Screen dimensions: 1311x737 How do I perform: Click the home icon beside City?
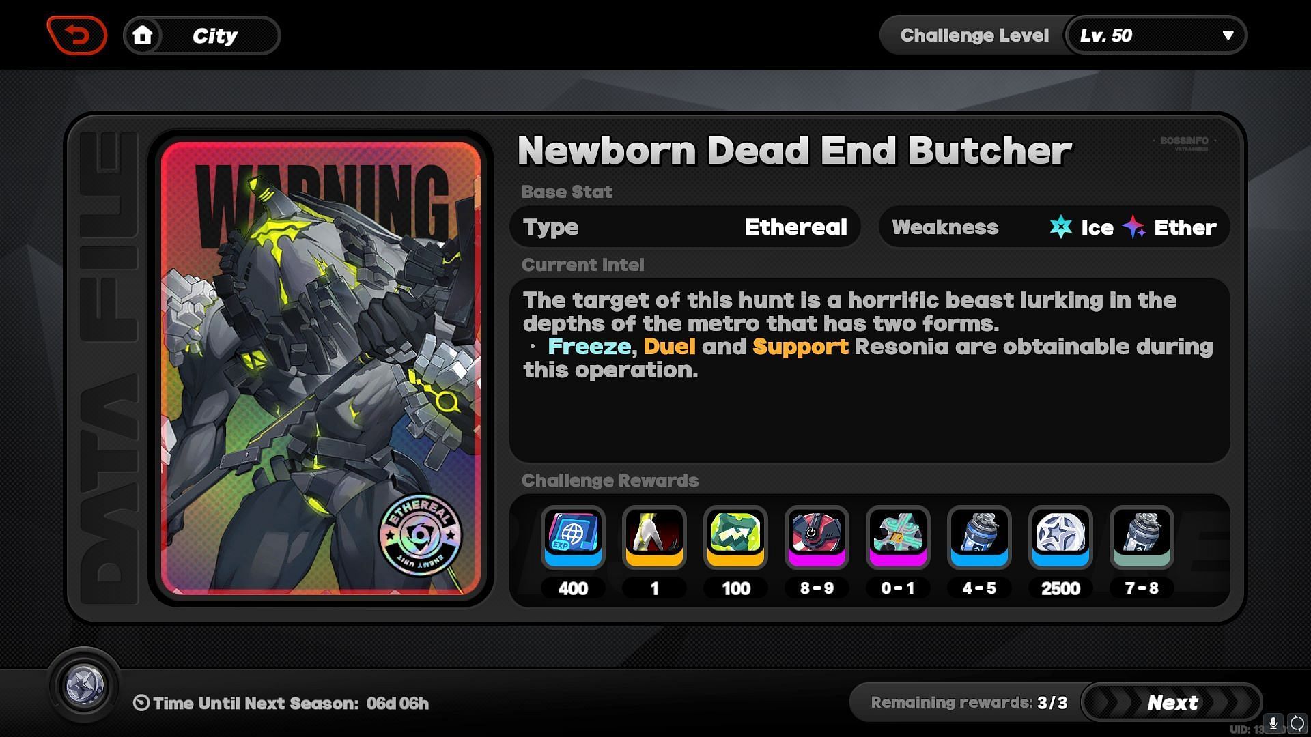click(x=143, y=35)
